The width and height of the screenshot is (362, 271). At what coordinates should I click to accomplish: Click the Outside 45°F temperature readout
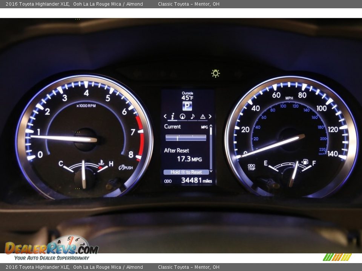[187, 96]
